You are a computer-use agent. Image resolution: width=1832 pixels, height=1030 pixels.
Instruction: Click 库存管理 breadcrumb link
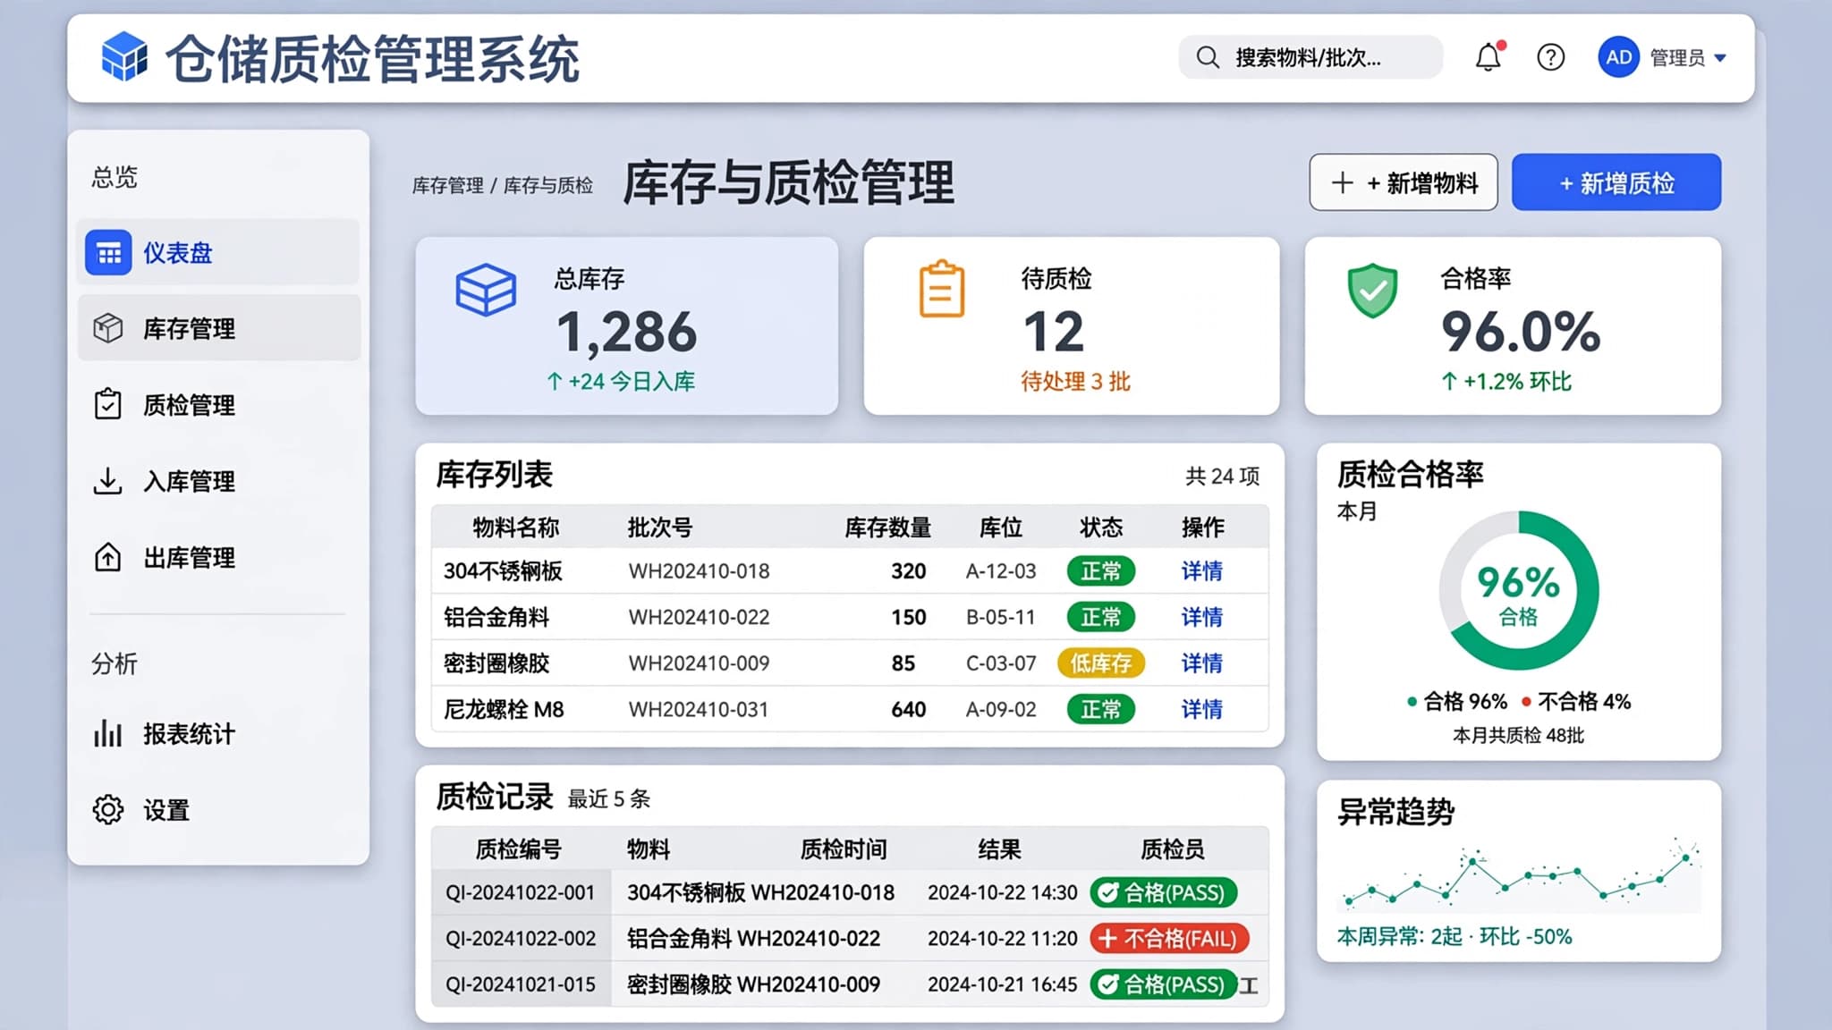coord(447,185)
